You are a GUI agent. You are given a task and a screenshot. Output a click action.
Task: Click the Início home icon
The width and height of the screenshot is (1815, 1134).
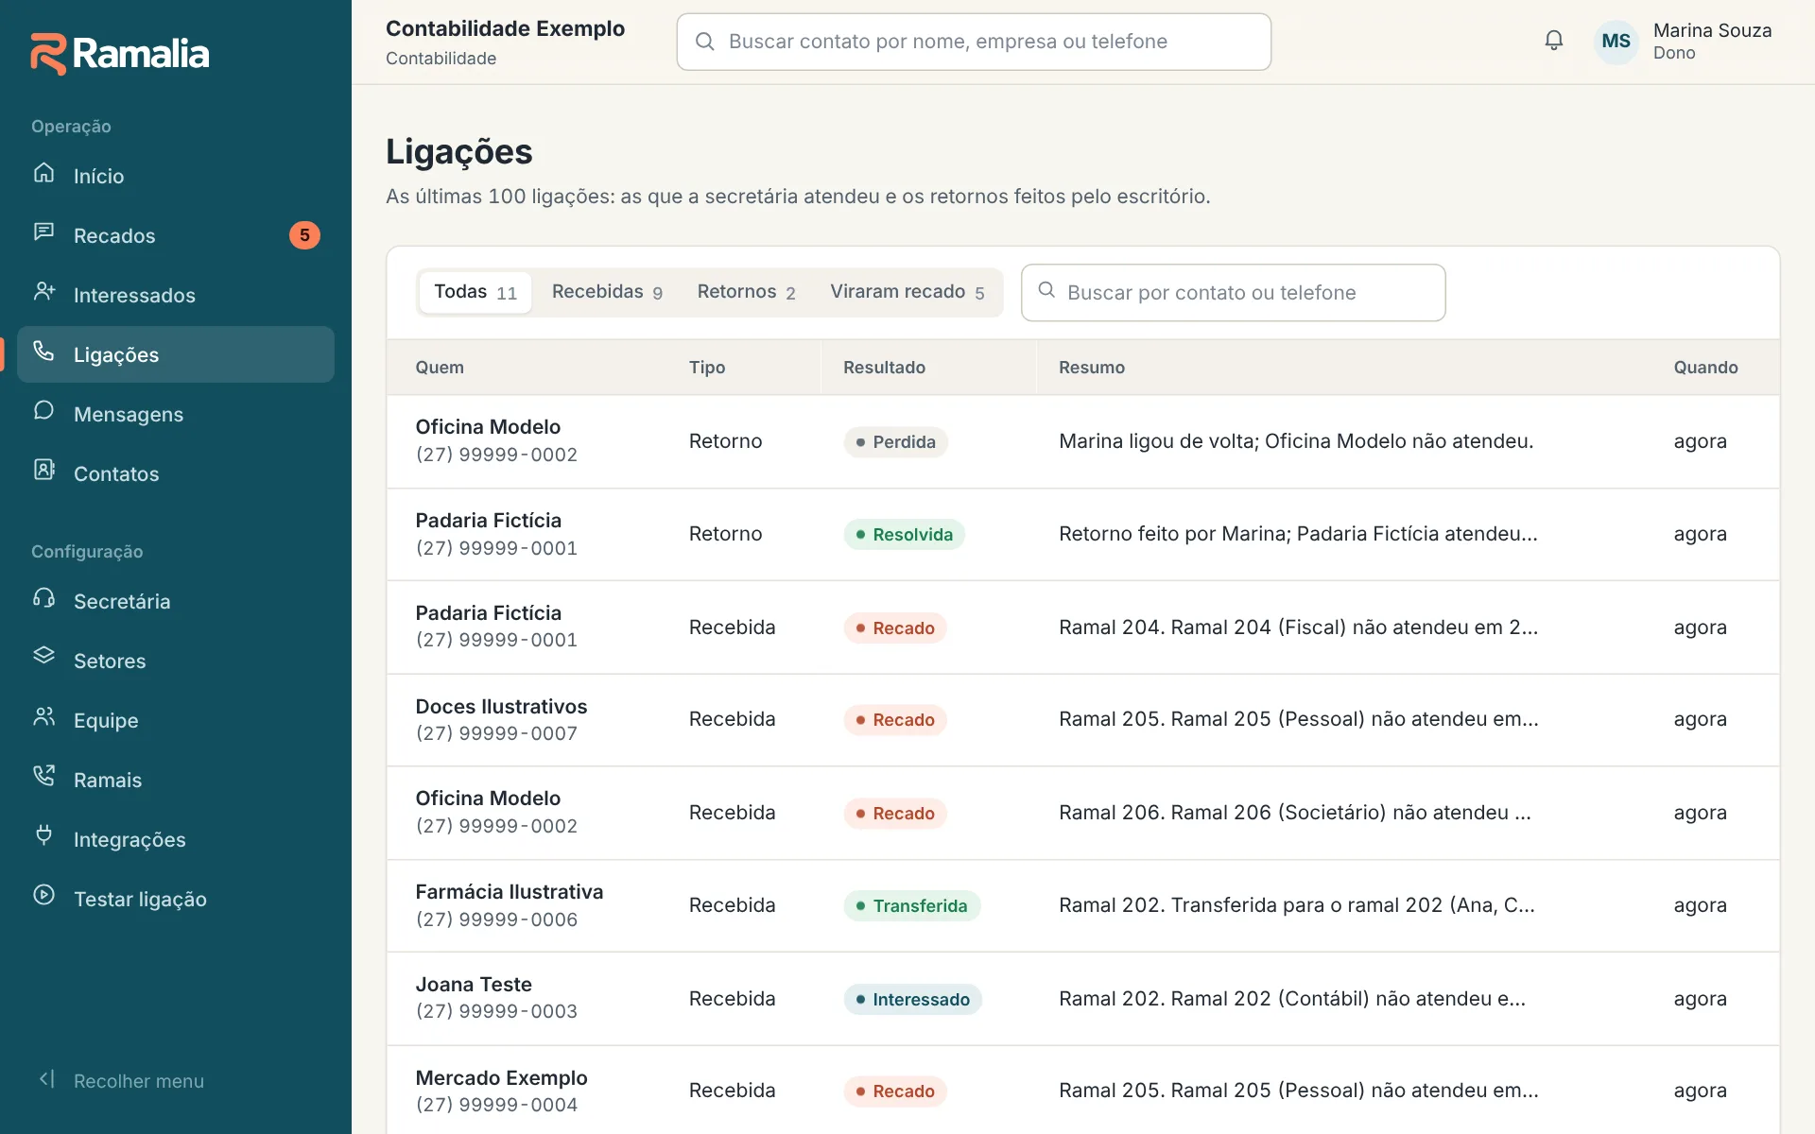coord(43,173)
